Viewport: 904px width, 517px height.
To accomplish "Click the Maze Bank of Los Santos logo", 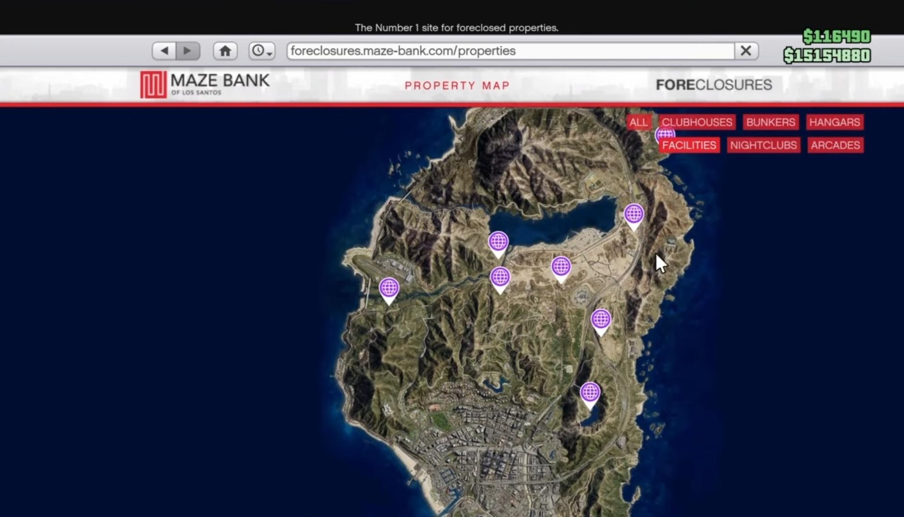I will click(x=205, y=84).
